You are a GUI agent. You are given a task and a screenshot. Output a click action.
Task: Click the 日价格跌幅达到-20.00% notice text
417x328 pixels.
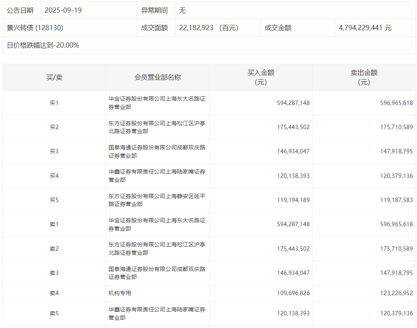43,45
